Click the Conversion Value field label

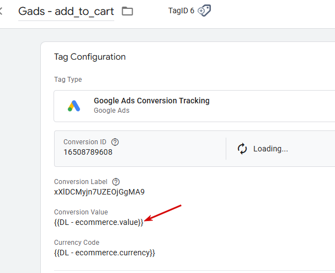[x=81, y=212]
